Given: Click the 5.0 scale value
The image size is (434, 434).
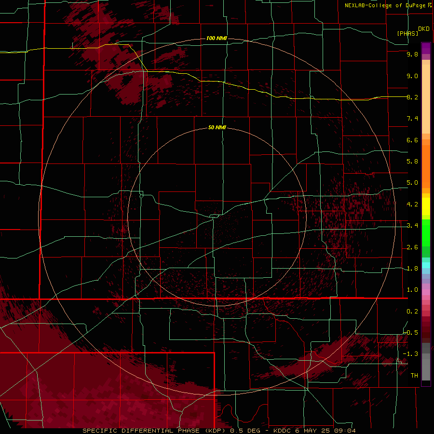Looking at the screenshot, I should (x=412, y=183).
